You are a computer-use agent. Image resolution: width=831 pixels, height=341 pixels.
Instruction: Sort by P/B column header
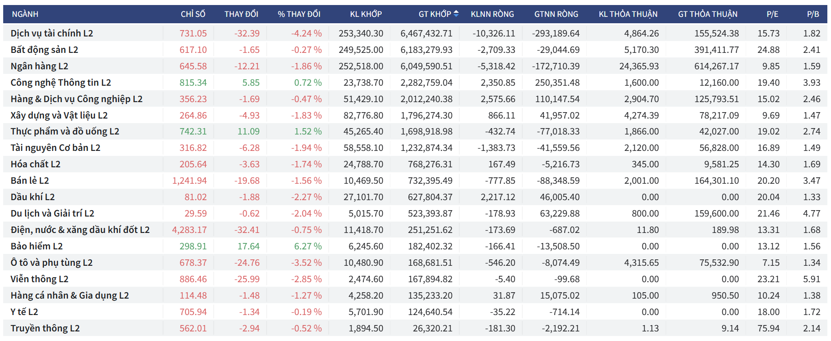(813, 14)
